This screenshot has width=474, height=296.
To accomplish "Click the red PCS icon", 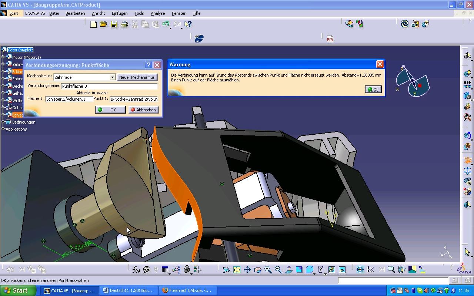I will (x=330, y=38).
